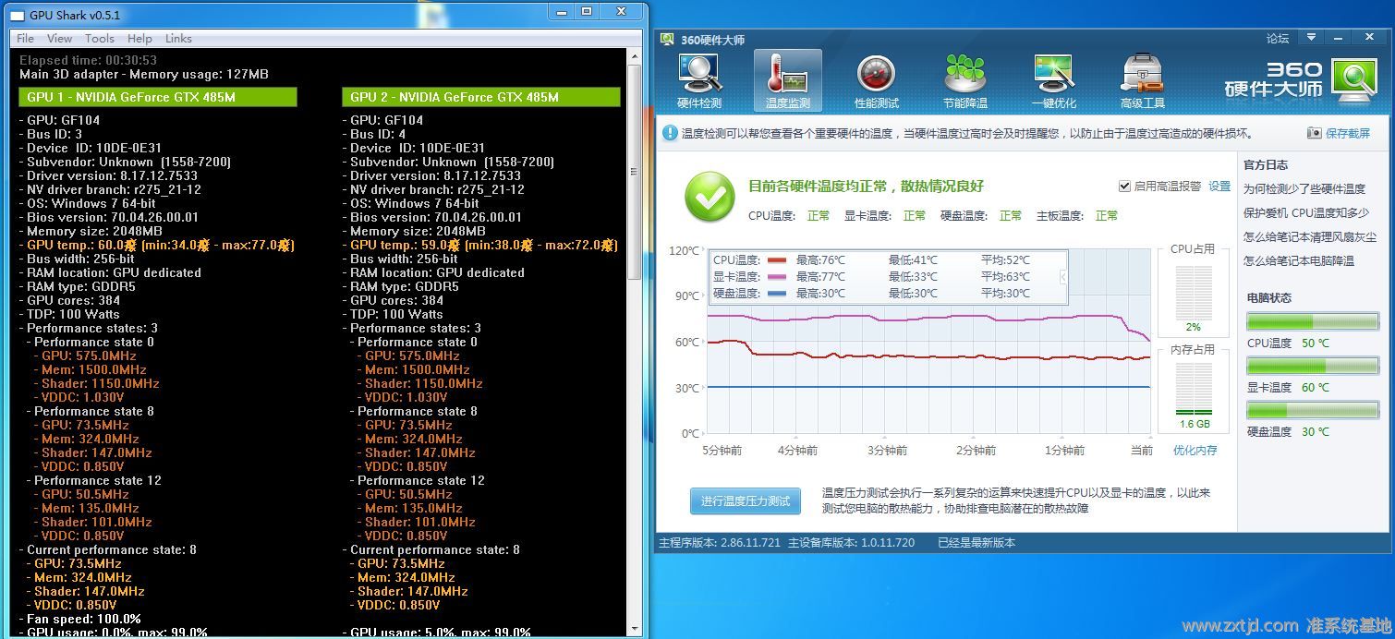The width and height of the screenshot is (1395, 639).
Task: Click the 优化内存 link
Action: (1195, 451)
